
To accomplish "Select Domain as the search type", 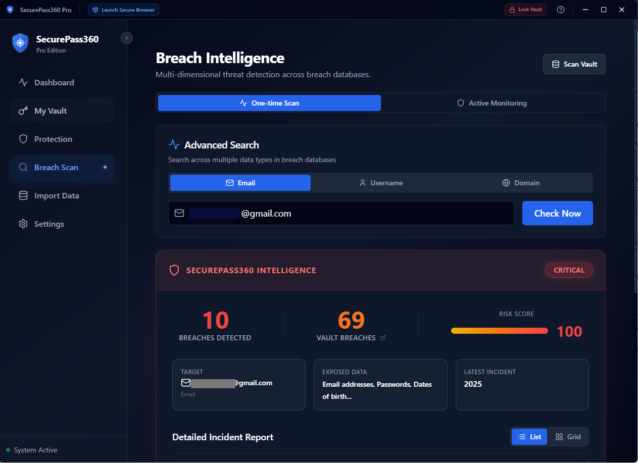I will click(521, 183).
